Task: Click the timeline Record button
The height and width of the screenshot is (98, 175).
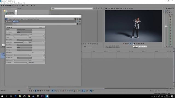Action: pyautogui.click(x=29, y=91)
